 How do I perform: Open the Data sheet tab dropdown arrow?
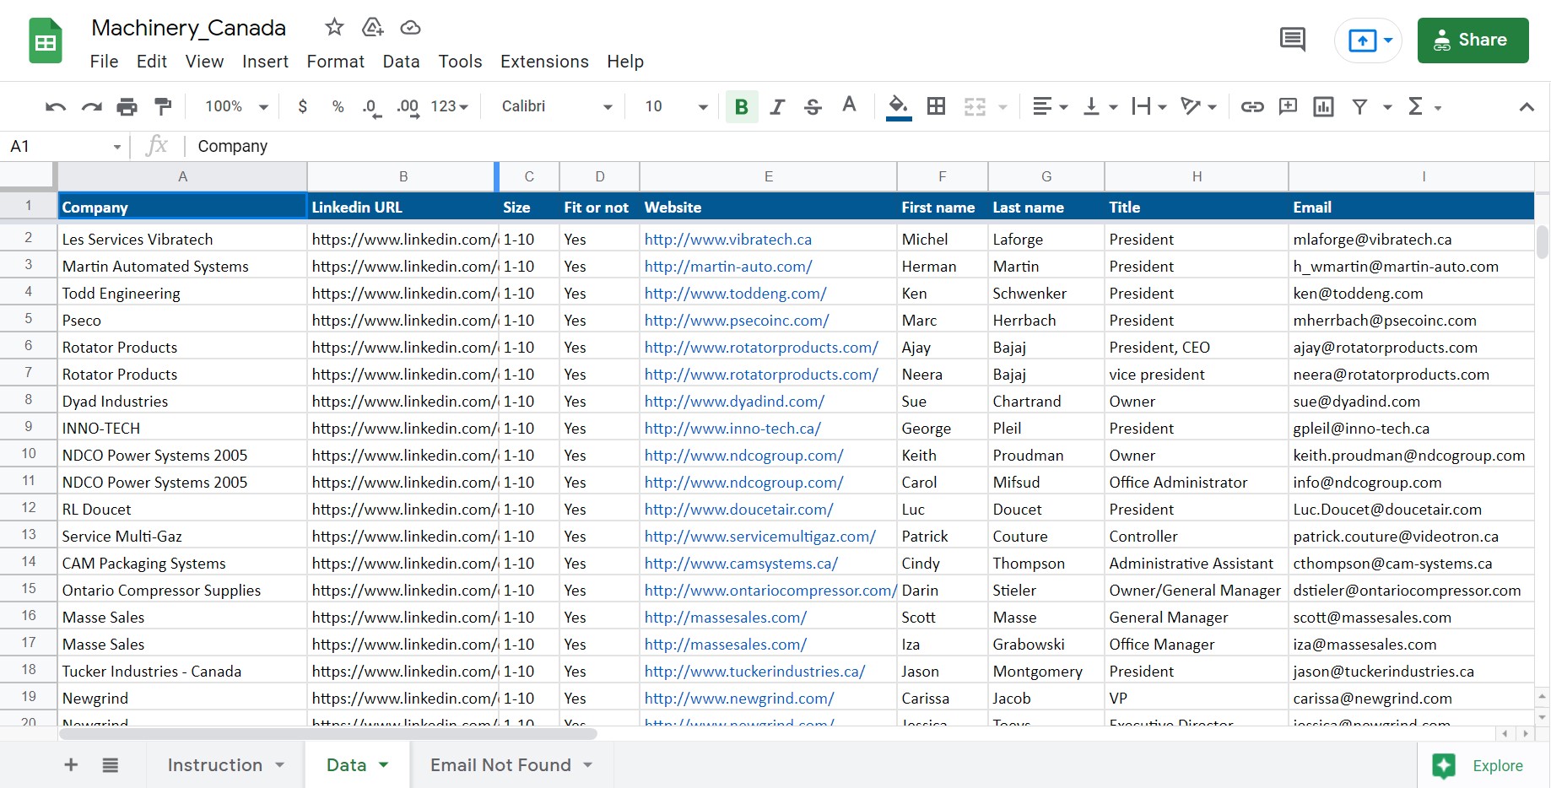click(384, 765)
